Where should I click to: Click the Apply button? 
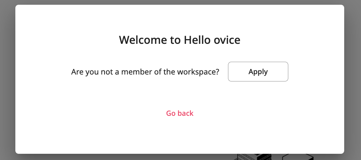tap(258, 72)
